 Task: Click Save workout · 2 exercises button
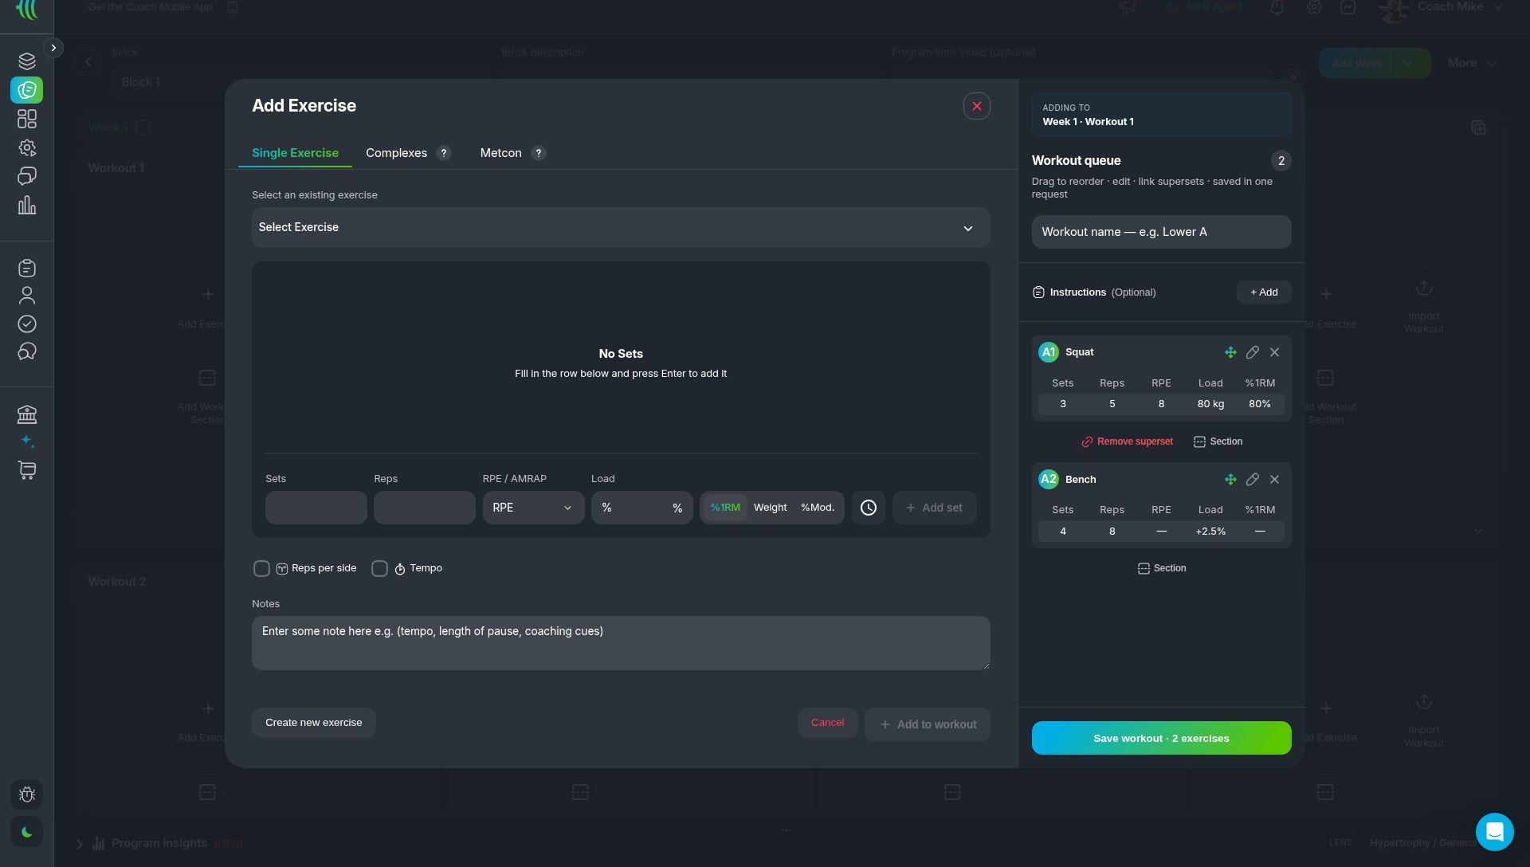[1161, 738]
